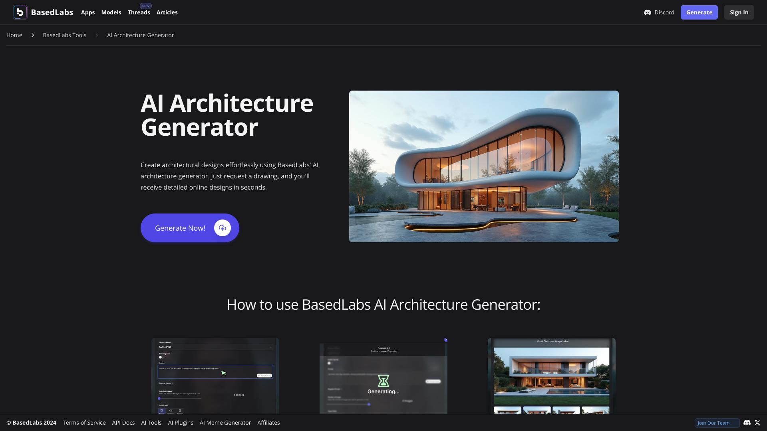The image size is (767, 431).
Task: Click Generate Now! button
Action: pyautogui.click(x=190, y=228)
